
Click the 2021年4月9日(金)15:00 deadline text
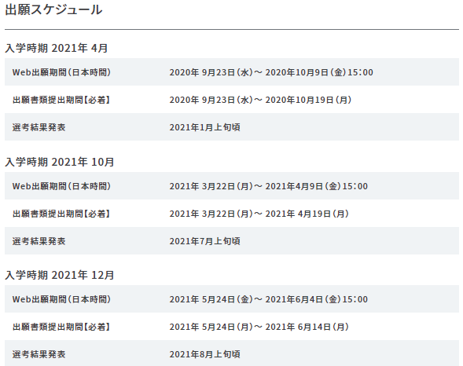click(317, 186)
